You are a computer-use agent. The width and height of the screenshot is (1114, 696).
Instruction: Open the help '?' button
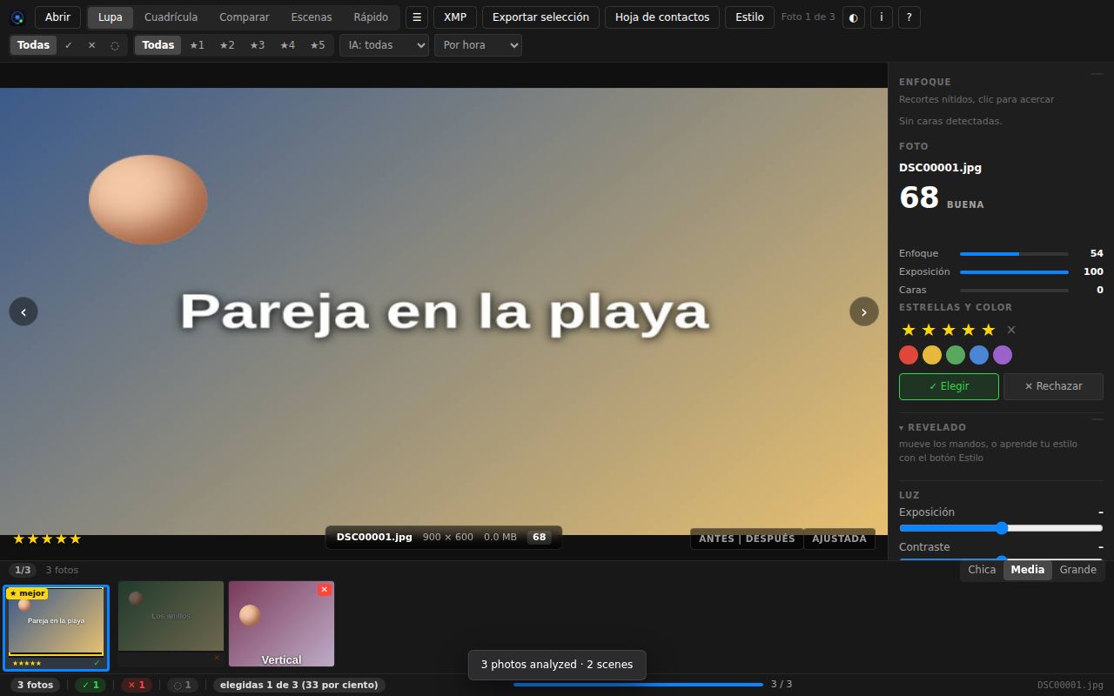click(x=909, y=17)
